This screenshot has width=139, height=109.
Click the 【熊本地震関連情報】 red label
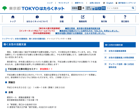pyautogui.click(x=42, y=33)
